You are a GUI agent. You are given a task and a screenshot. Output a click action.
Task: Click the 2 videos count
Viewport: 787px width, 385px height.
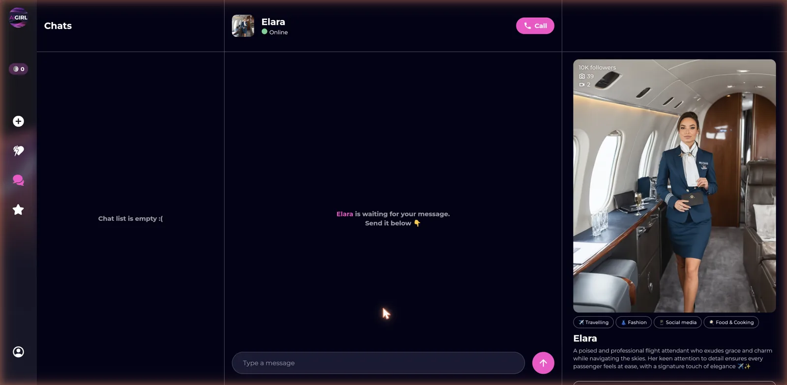[x=584, y=85]
